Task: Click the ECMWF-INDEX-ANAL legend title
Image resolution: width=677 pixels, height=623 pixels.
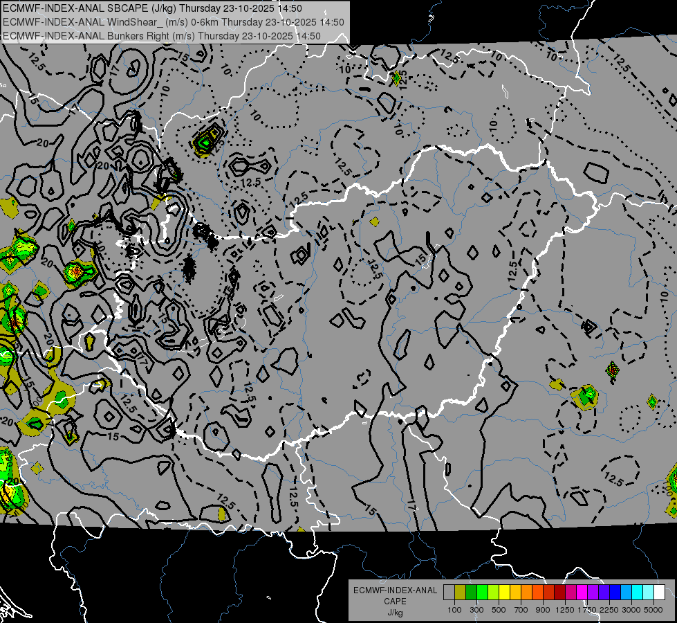Action: 395,590
